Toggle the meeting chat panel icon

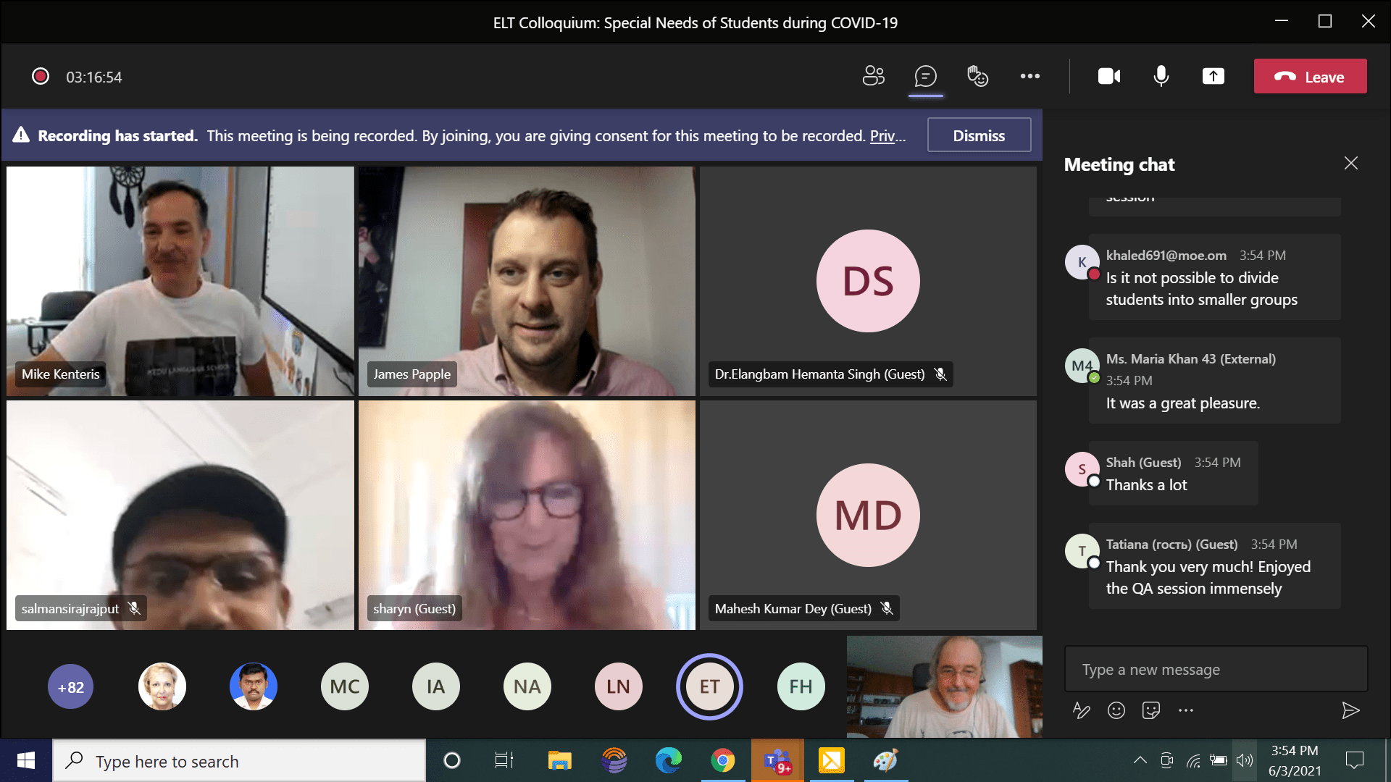(925, 76)
